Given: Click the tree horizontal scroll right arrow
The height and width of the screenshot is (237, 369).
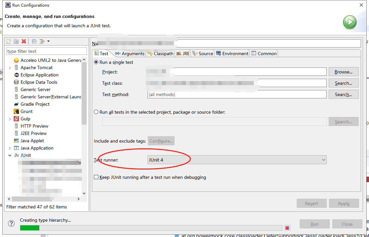Looking at the screenshot, I should pos(79,199).
